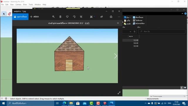Print the photo
This screenshot has width=188, height=106.
111,17
